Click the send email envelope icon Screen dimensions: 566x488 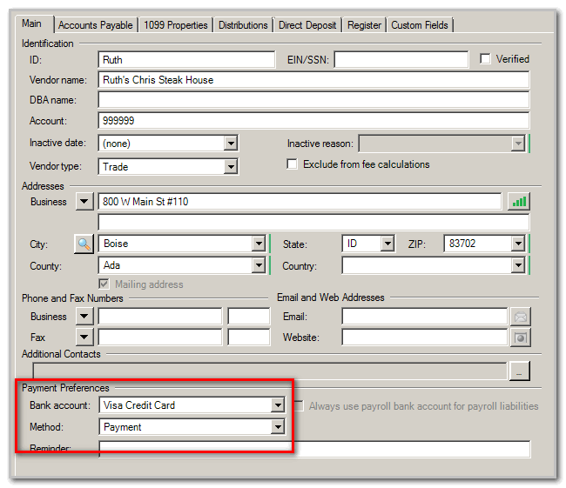click(x=520, y=317)
